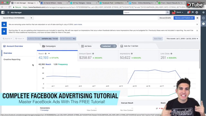Screen dimensions: 206x116
Task: Click info icon next to Reach
Action: click(x=46, y=53)
